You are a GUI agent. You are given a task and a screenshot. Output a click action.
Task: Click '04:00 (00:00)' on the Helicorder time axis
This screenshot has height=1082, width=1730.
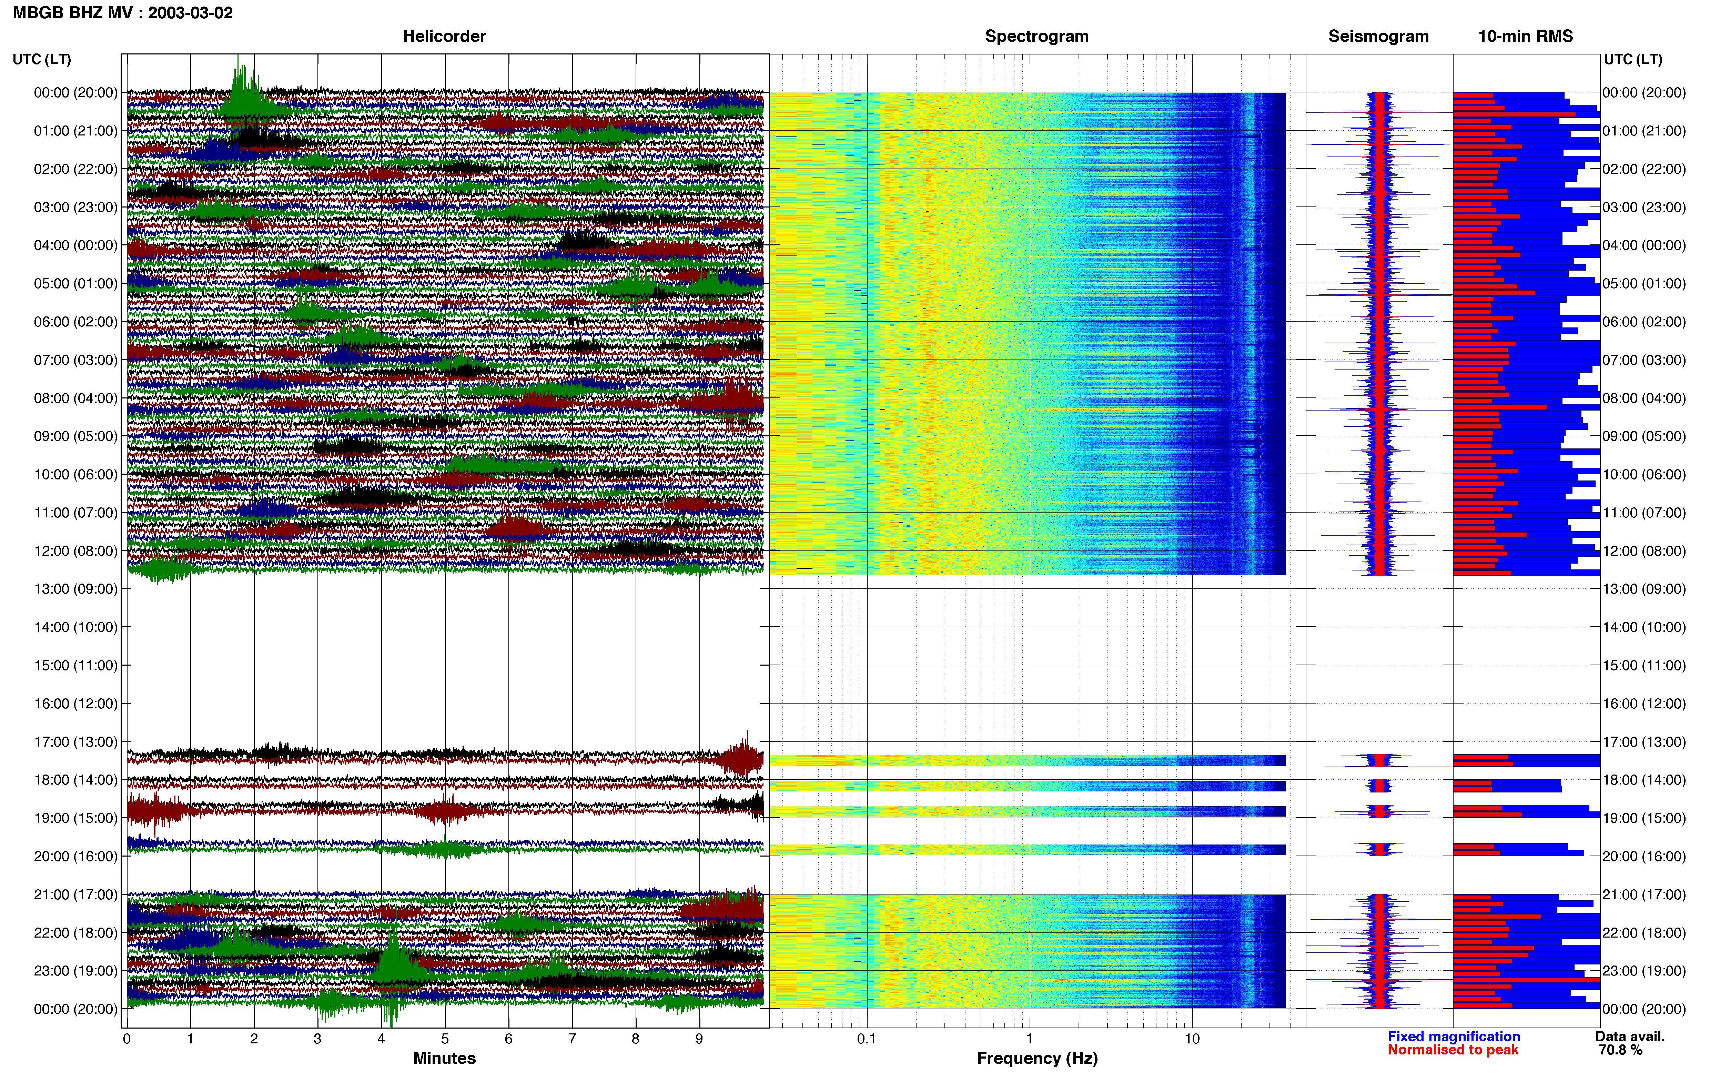pos(76,245)
